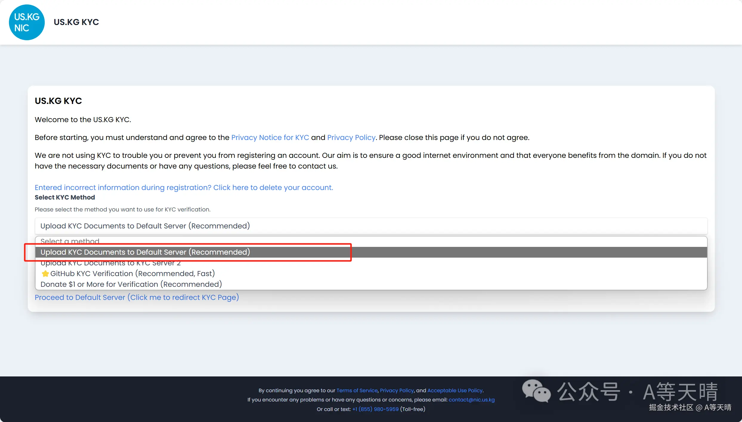
Task: Open the Privacy Notice for KYC link
Action: pyautogui.click(x=270, y=138)
